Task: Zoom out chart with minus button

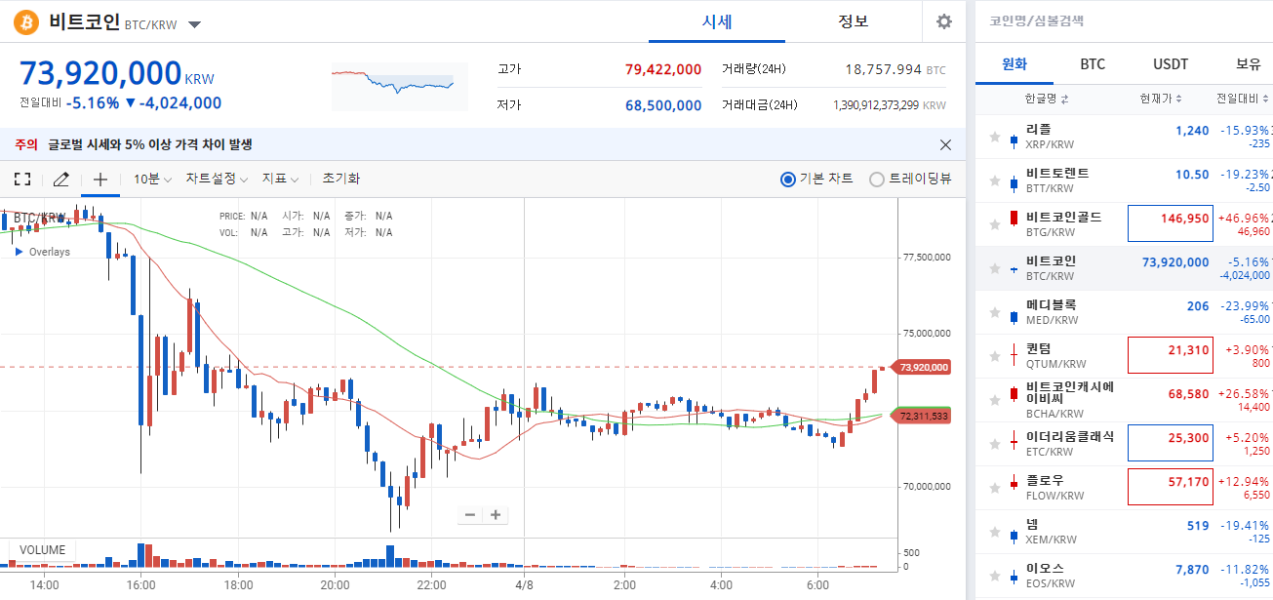Action: pyautogui.click(x=470, y=515)
